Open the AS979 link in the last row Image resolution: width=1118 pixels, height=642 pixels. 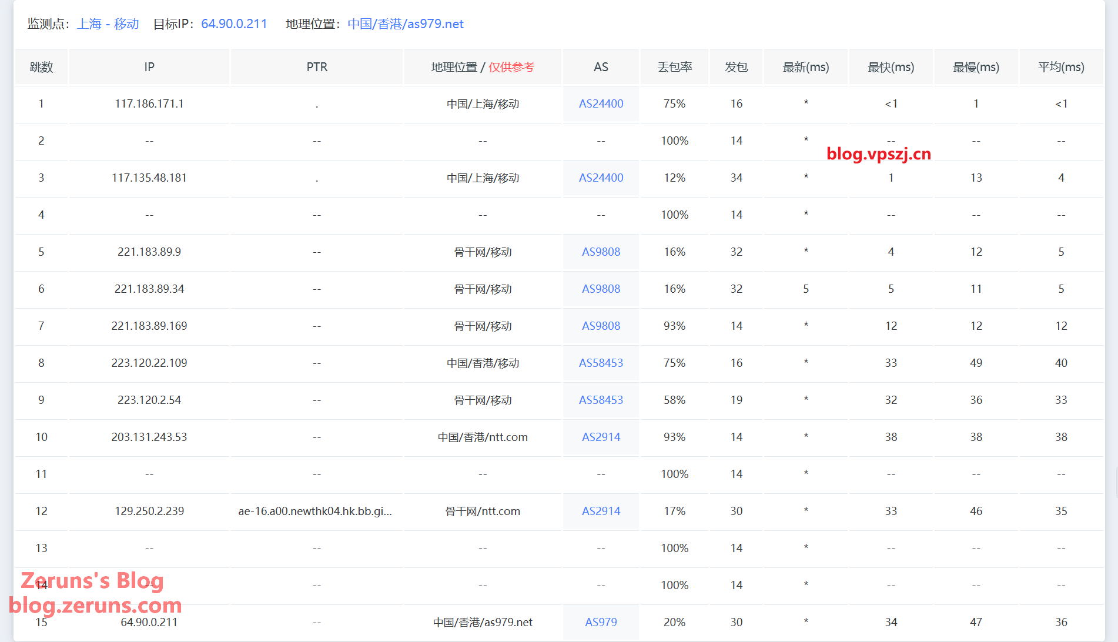coord(601,623)
